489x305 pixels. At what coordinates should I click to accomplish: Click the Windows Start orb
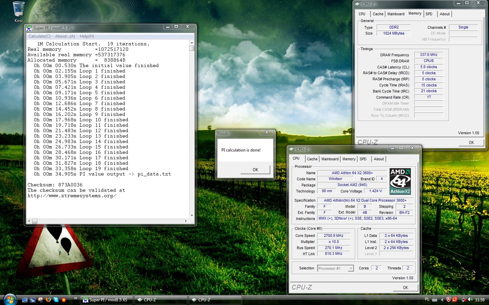pyautogui.click(x=10, y=300)
